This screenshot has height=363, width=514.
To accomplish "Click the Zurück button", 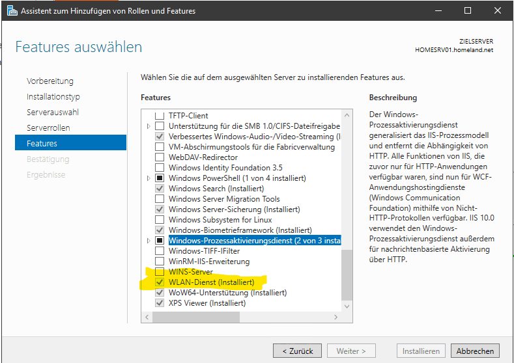I will point(297,351).
